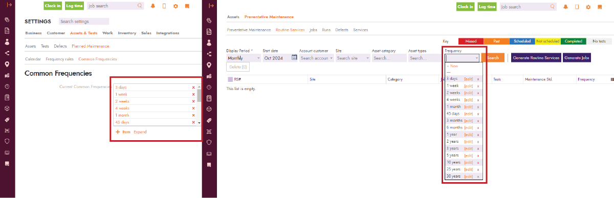Click mobile icon on Preventative Maintenance top bar
The height and width of the screenshot is (198, 614).
click(x=577, y=7)
